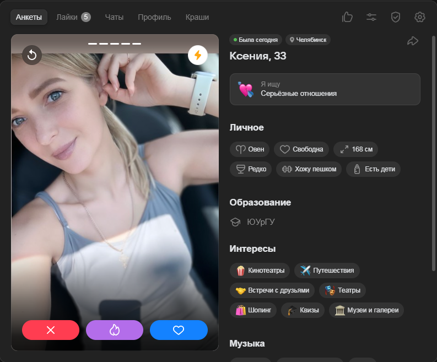Click the Путешествия interest chip
Screen dimensions: 437x362
point(327,271)
